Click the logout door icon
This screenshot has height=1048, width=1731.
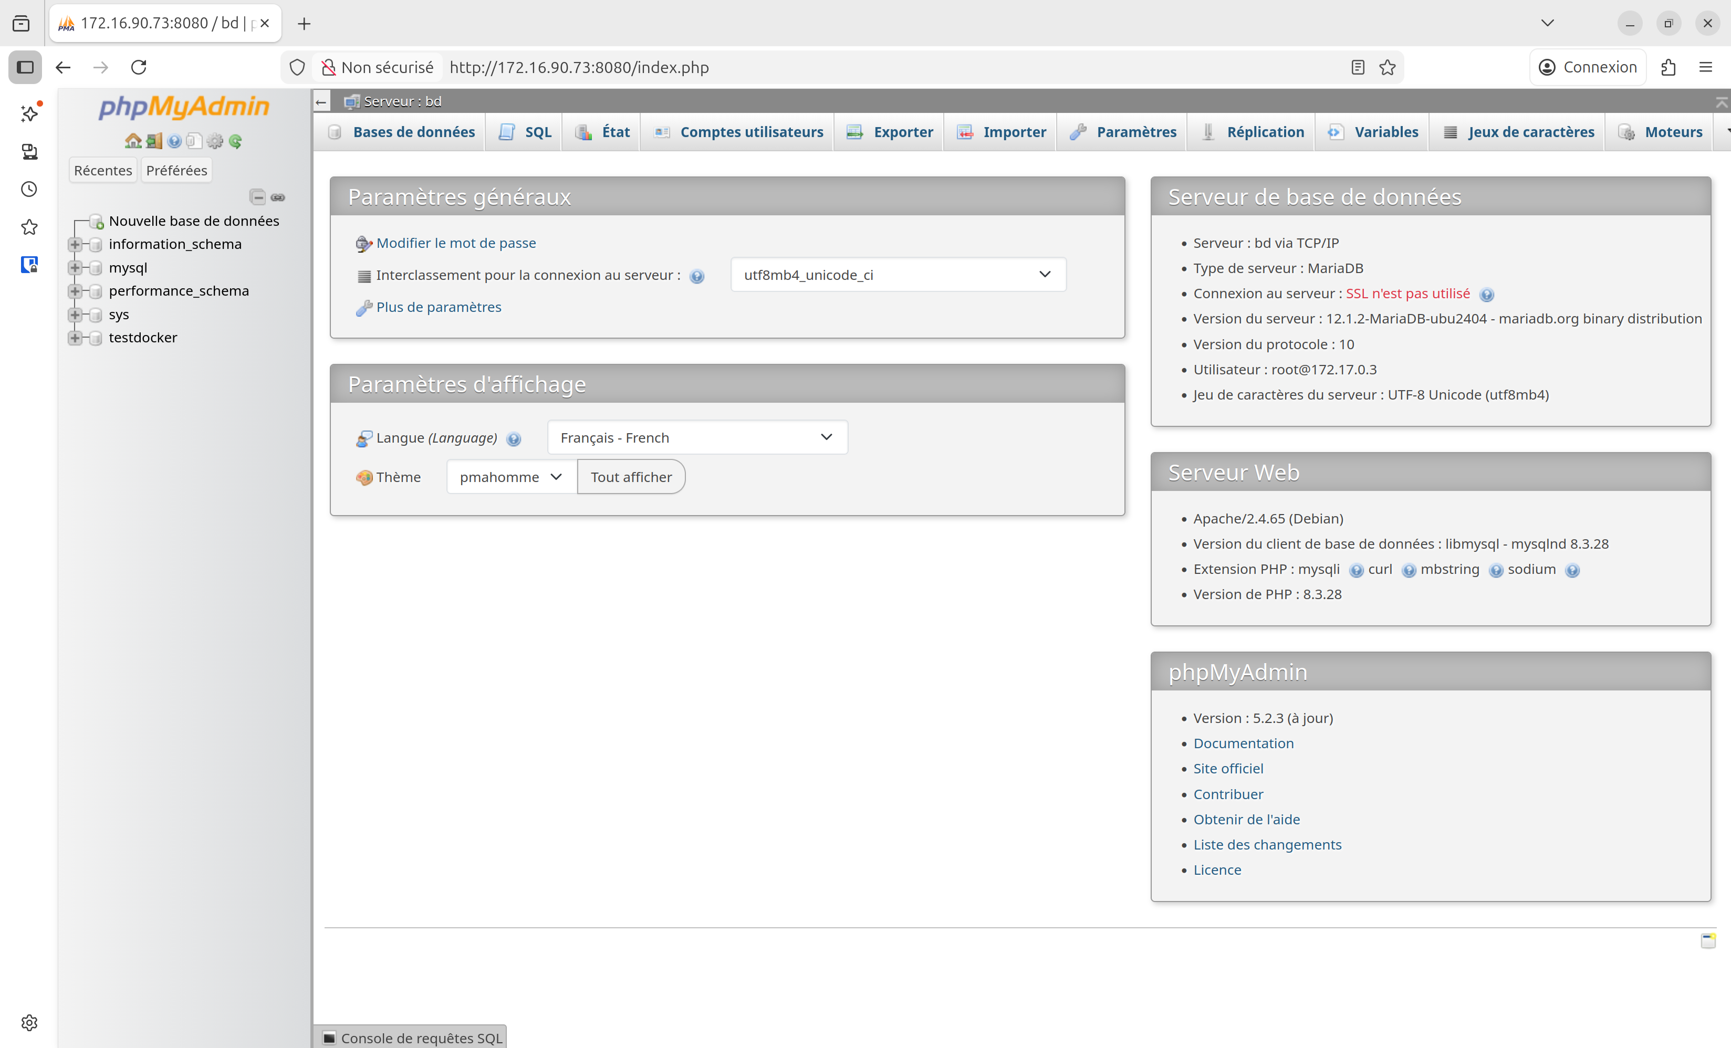pyautogui.click(x=154, y=141)
